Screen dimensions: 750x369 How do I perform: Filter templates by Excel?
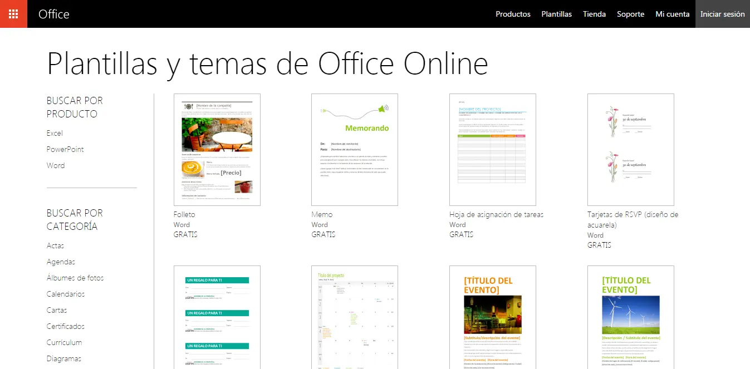tap(55, 133)
